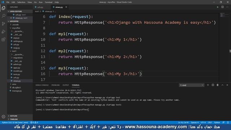The width and height of the screenshot is (231, 130).
Task: Open editor More Actions ellipsis
Action: coord(227,7)
